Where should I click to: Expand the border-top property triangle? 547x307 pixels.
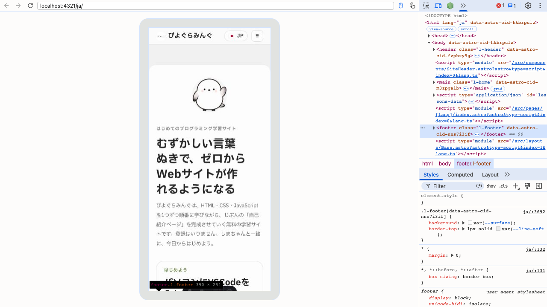[463, 229]
